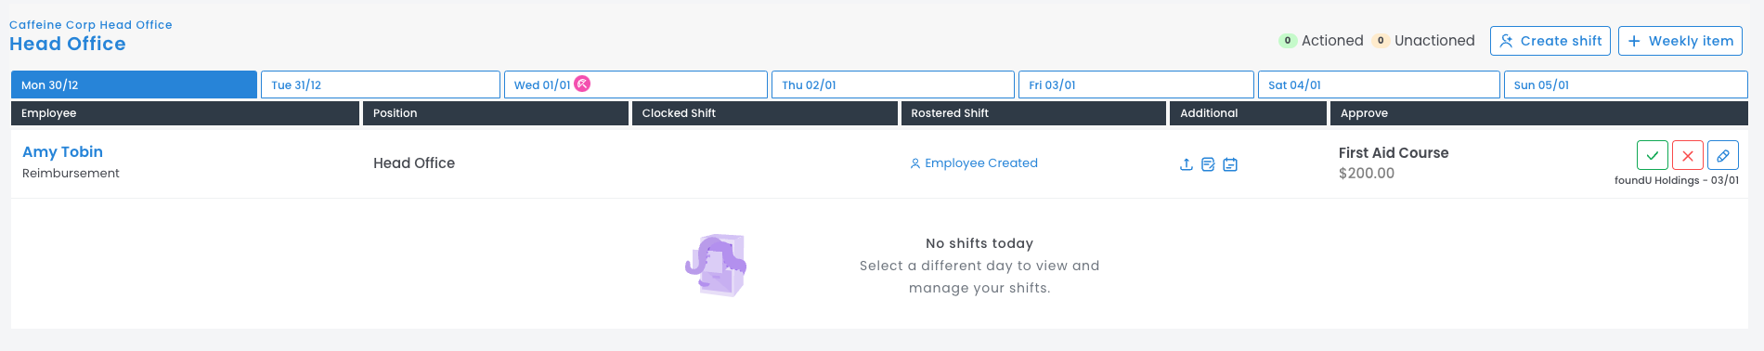The width and height of the screenshot is (1764, 351).
Task: Click the person icon beside Employee Created
Action: (915, 163)
